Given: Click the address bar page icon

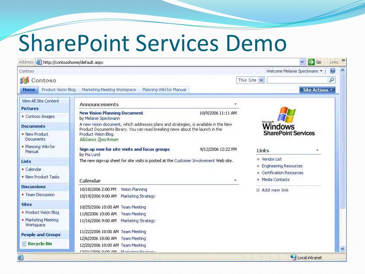Looking at the screenshot, I should click(x=39, y=62).
